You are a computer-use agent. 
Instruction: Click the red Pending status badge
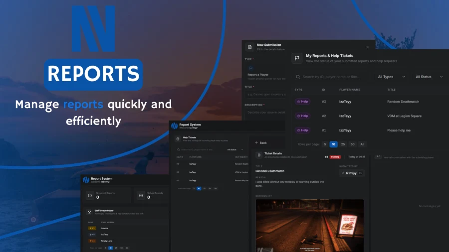(x=335, y=157)
